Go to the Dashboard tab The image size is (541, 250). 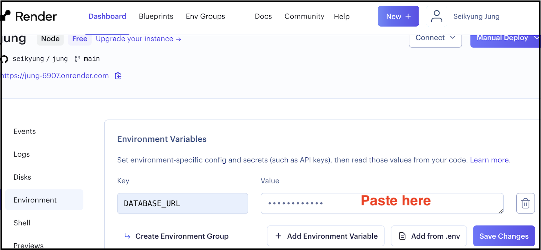107,16
